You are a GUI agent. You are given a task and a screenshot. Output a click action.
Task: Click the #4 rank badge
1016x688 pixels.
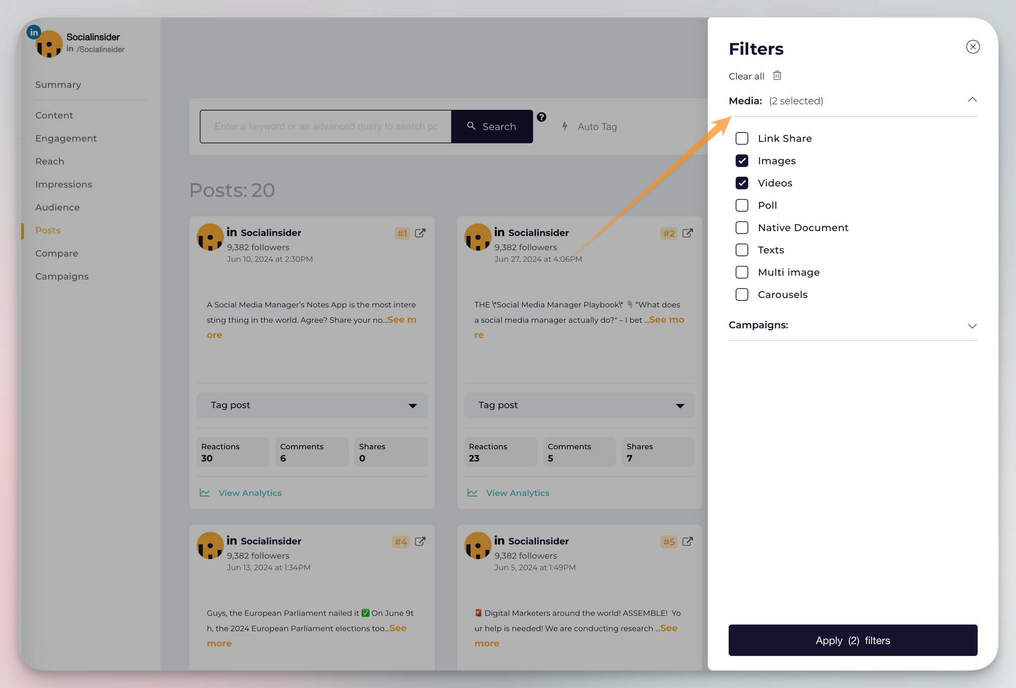pyautogui.click(x=401, y=542)
